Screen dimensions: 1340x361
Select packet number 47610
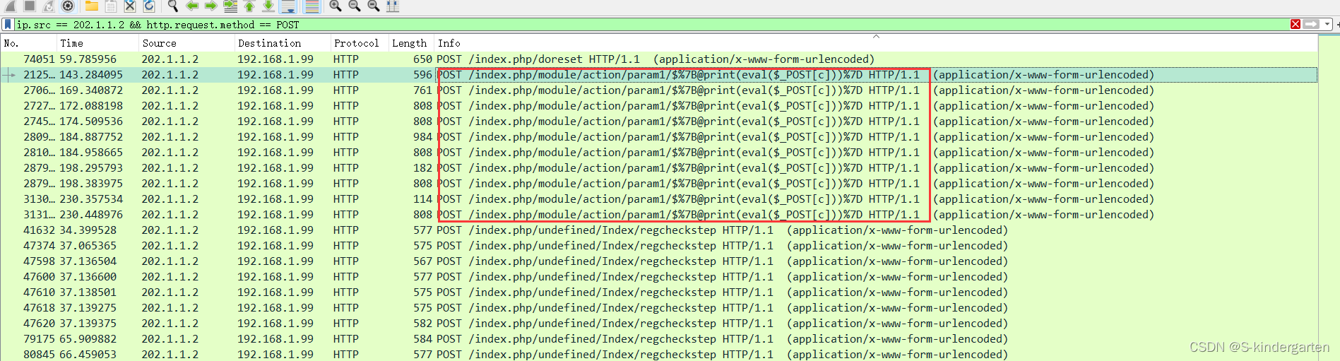click(658, 292)
